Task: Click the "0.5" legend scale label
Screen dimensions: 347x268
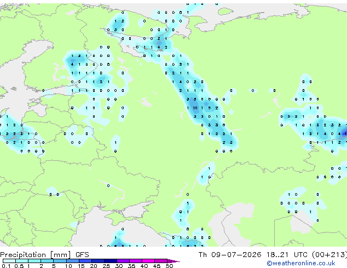Action: [x=19, y=266]
